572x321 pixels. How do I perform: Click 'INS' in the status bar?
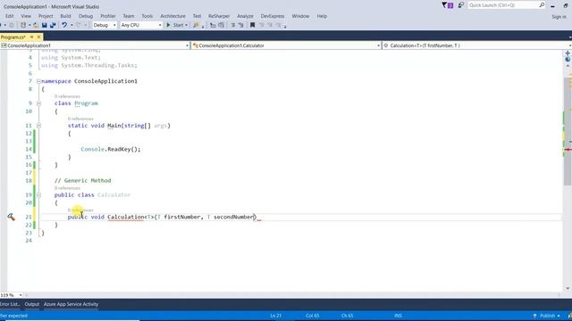tap(398, 316)
